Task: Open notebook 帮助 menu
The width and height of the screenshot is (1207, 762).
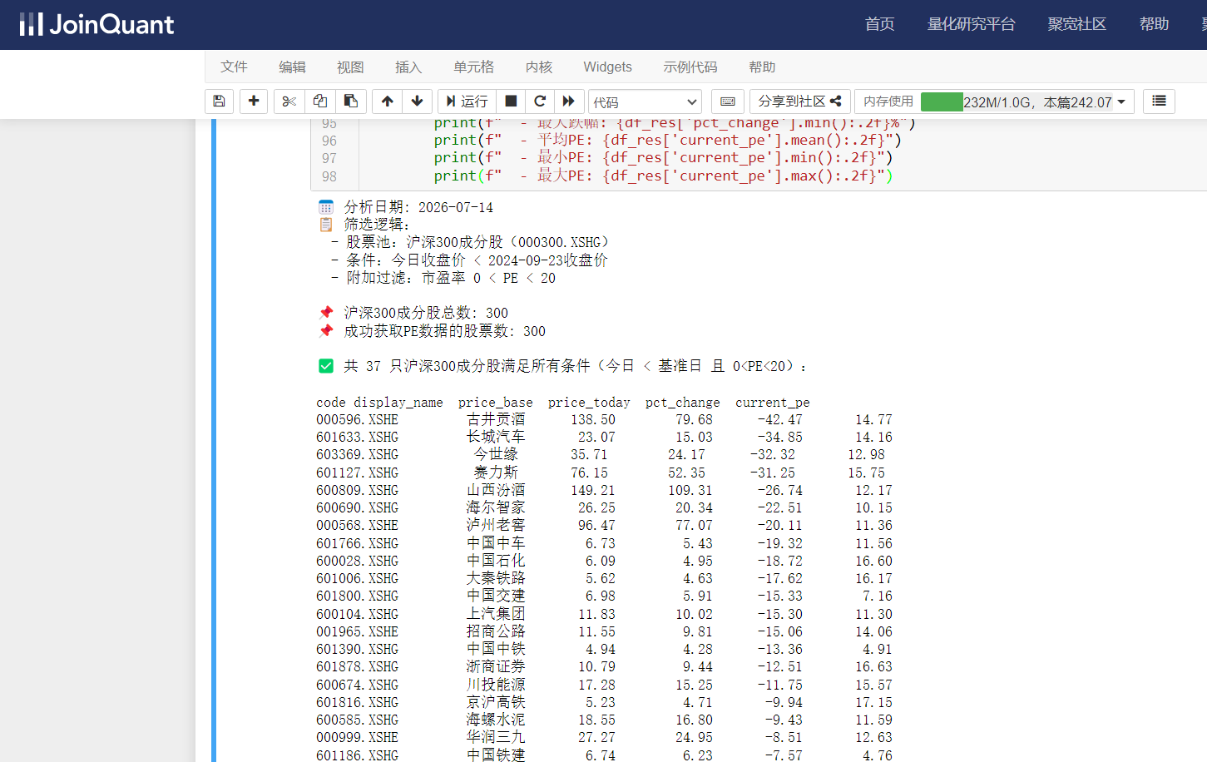Action: (x=762, y=67)
